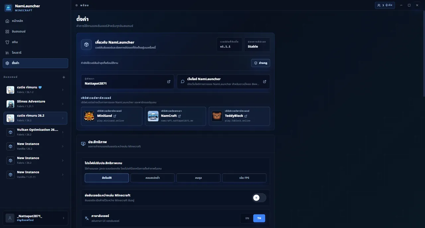Viewport: 425px width, 228px height.
Task: Open the chevron on Vulkan Optimization instance
Action: [x=63, y=132]
